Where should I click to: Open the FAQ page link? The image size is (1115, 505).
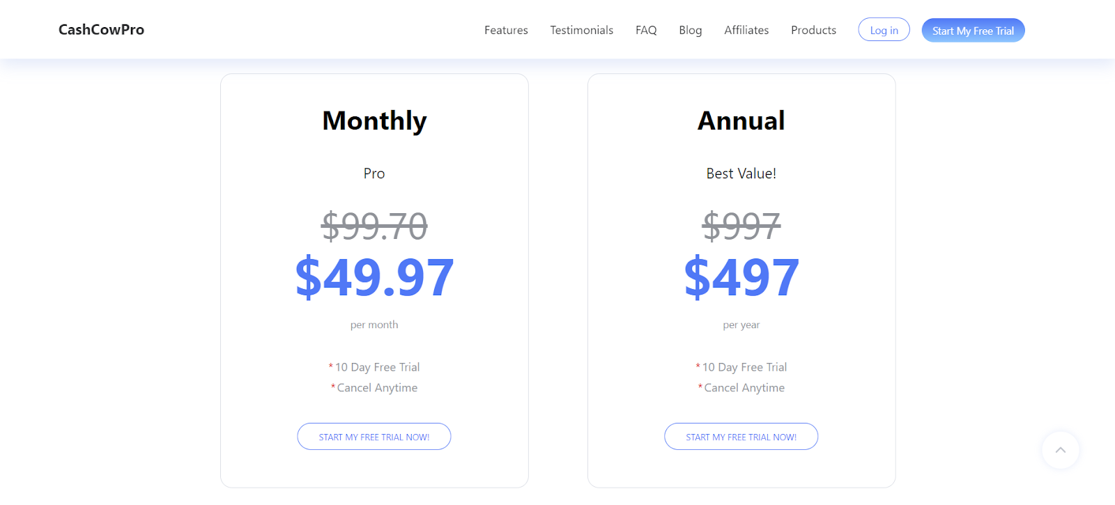click(646, 31)
